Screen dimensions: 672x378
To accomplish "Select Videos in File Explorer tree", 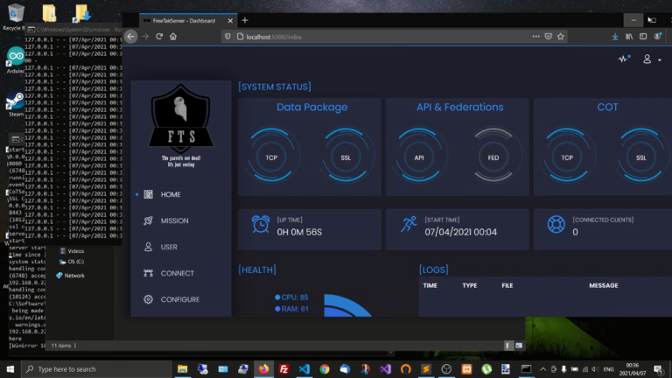I will click(72, 251).
